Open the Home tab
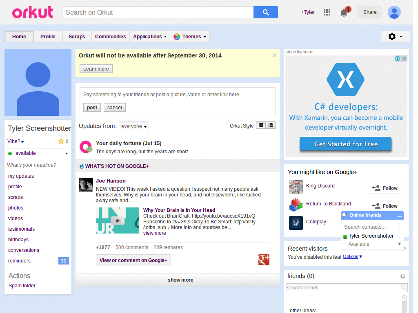This screenshot has height=313, width=418. coord(19,37)
